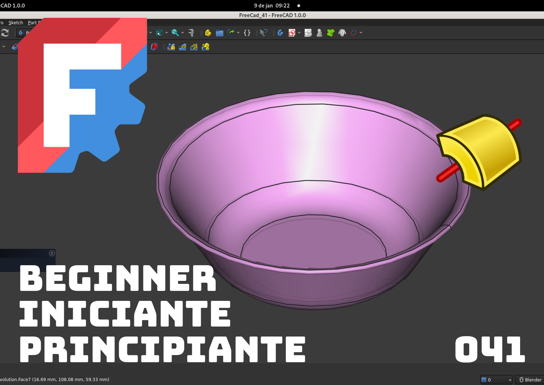The width and height of the screenshot is (544, 385).
Task: Expand the Make Link dropdown arrow
Action: pos(238,33)
